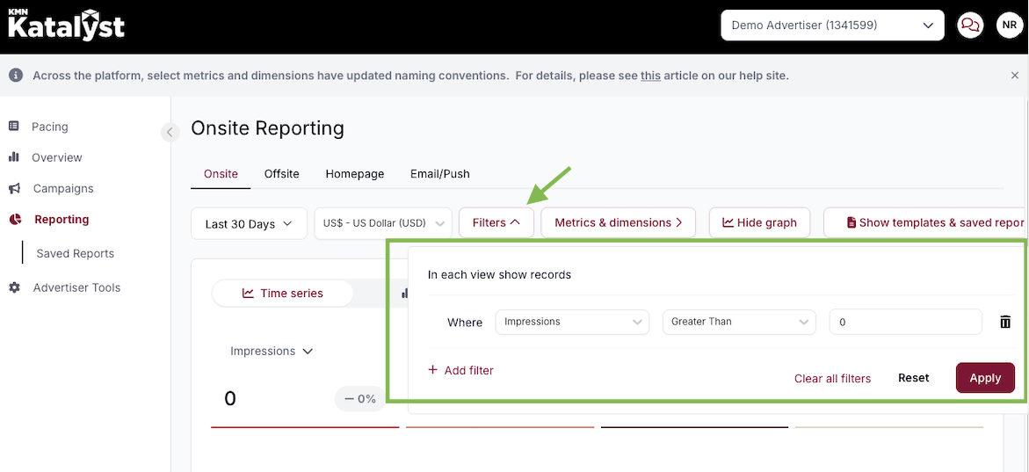
Task: Open the Last 30 Days date dropdown
Action: [x=249, y=224]
